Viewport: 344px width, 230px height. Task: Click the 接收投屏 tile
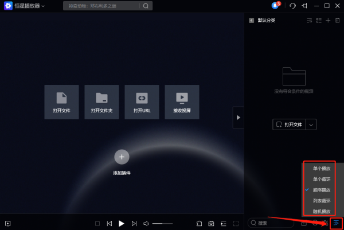(x=182, y=102)
